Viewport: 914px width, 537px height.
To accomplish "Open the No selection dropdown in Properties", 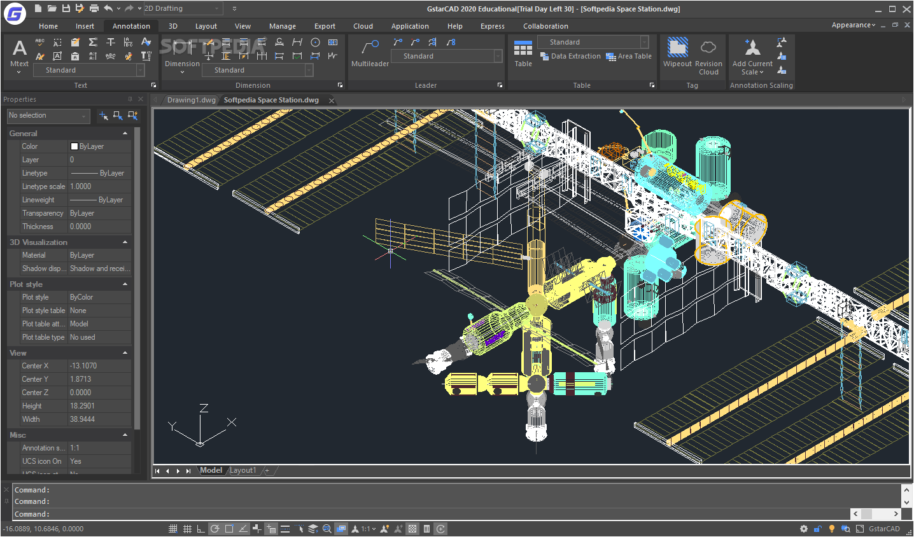I will [48, 116].
